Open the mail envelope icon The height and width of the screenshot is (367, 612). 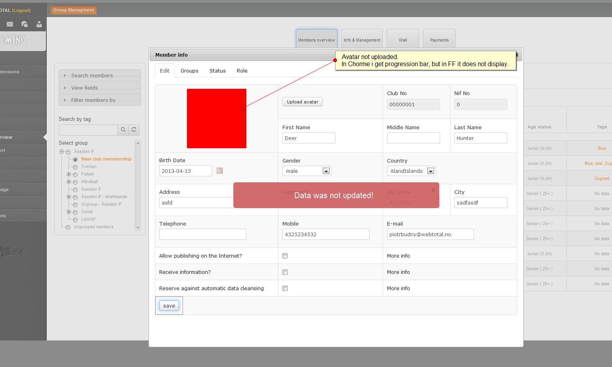pos(10,24)
